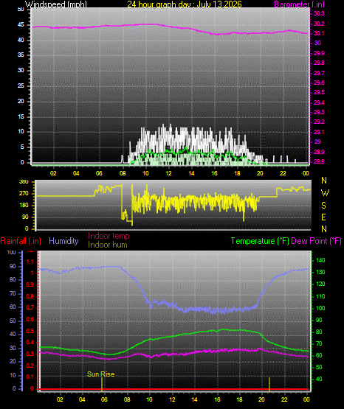
Task: Click the Humidity legend label
Action: (63, 241)
